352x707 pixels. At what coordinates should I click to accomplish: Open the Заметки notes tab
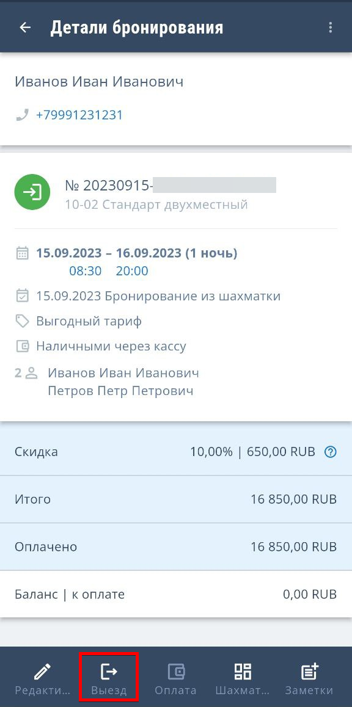pos(309,680)
